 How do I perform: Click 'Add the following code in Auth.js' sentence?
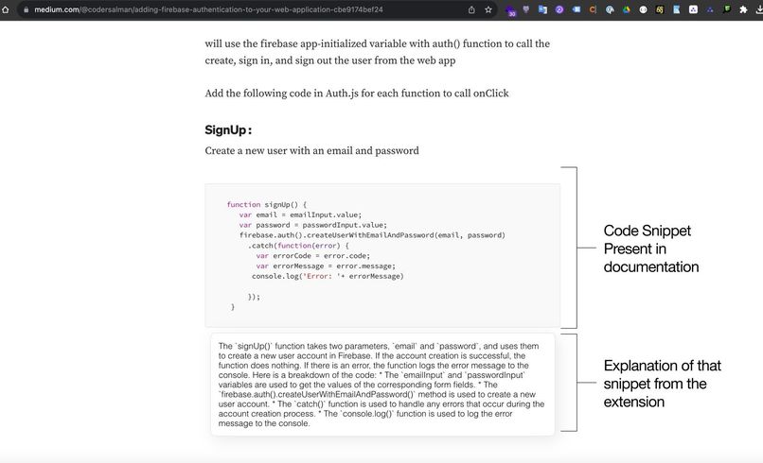(357, 94)
